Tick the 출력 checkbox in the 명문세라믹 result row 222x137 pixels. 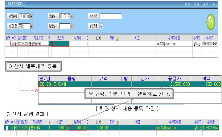tap(7, 128)
